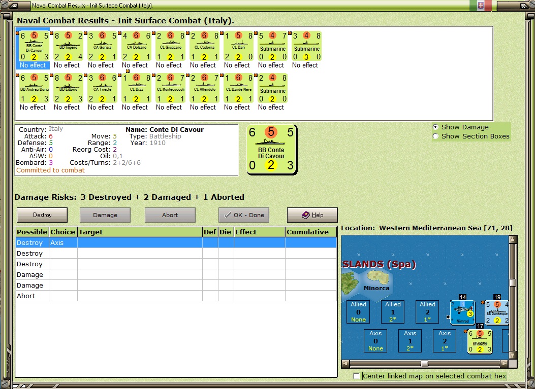This screenshot has height=389, width=535.
Task: Click the Allied 2 section box on map
Action: (x=427, y=312)
